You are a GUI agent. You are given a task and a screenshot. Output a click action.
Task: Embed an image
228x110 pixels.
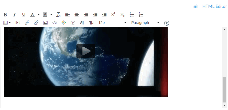tap(45, 23)
